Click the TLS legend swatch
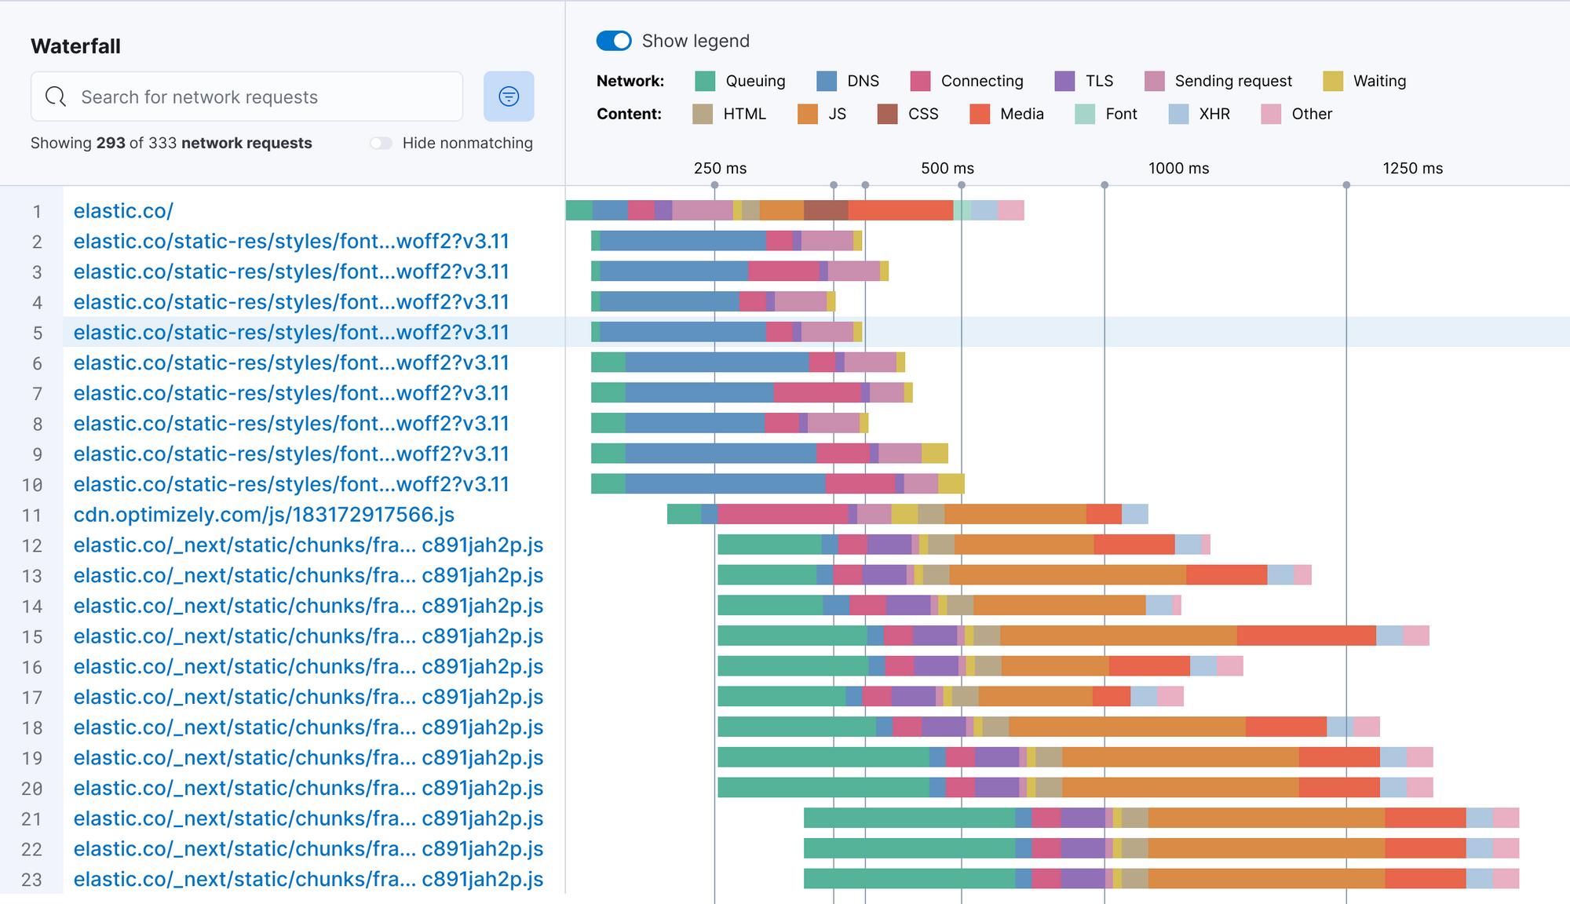The width and height of the screenshot is (1570, 904). click(1064, 81)
